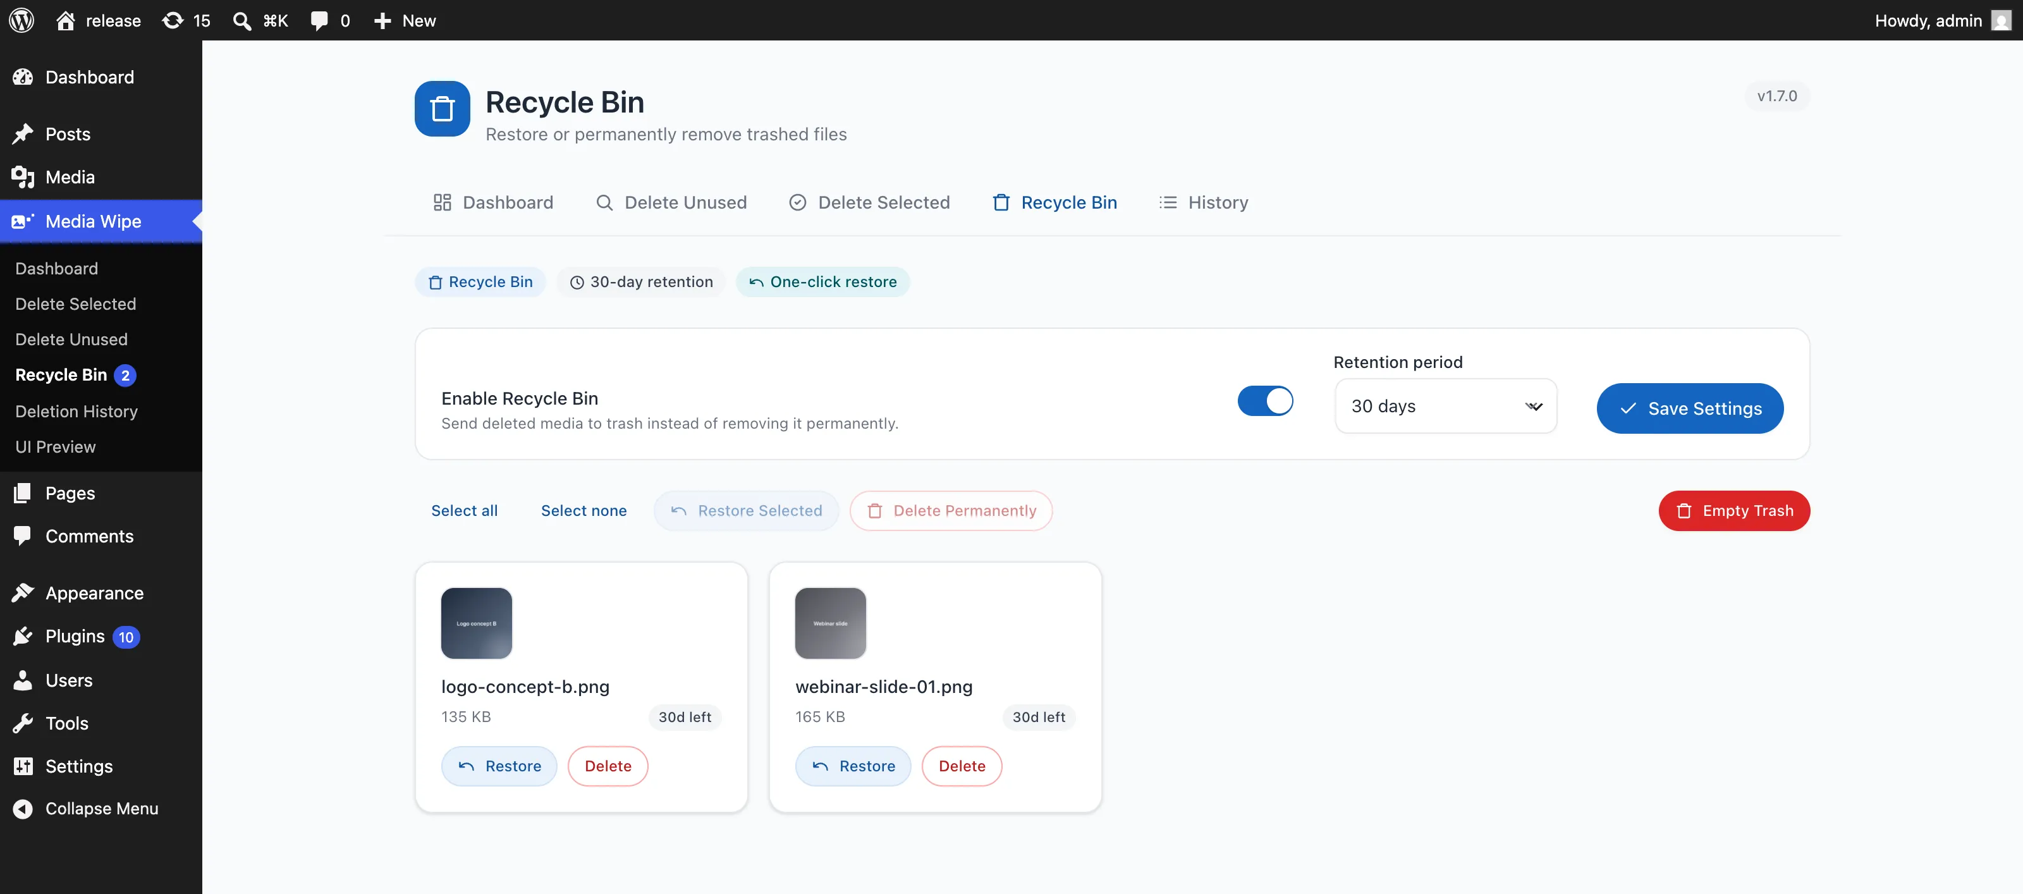Click the blue Recycle Bin header icon
This screenshot has height=894, width=2023.
[x=442, y=108]
